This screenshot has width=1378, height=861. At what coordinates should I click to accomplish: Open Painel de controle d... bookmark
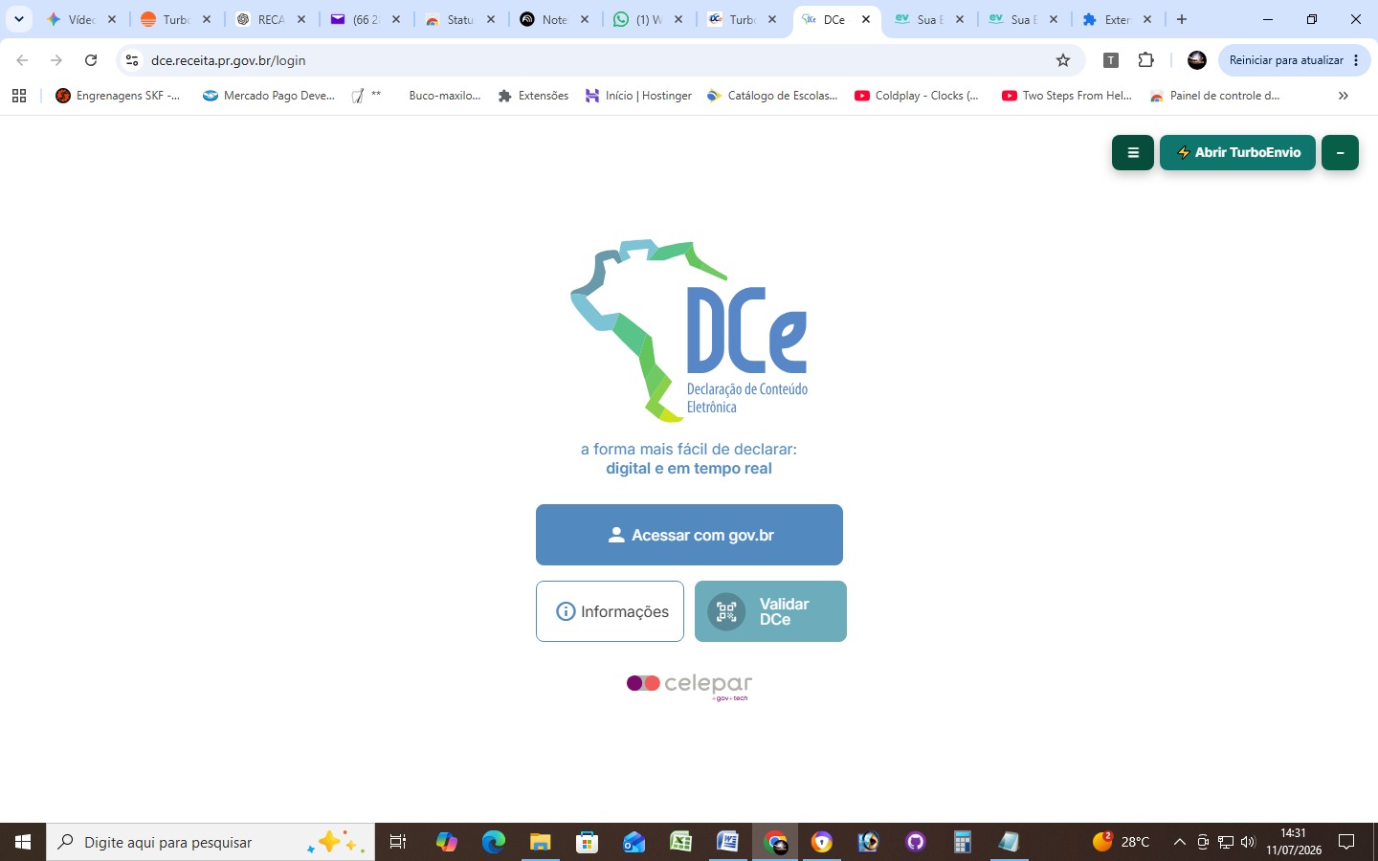(1214, 96)
